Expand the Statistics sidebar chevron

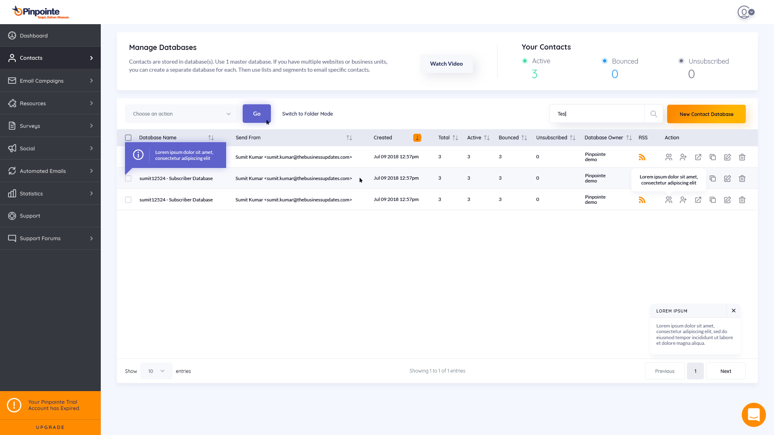click(x=92, y=193)
